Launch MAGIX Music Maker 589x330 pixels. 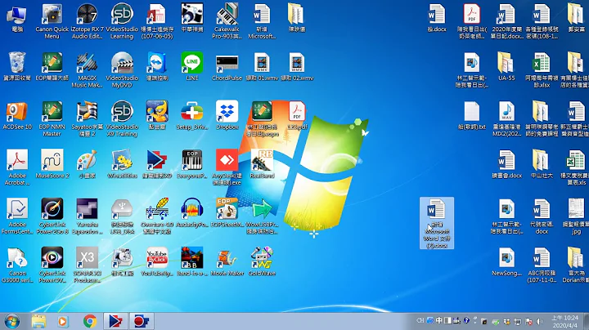87,70
